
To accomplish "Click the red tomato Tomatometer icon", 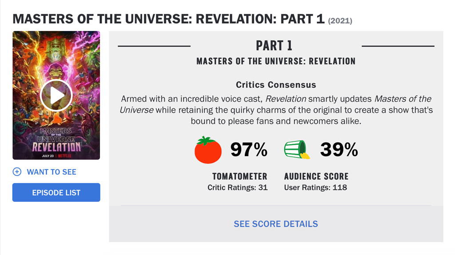I will [208, 150].
